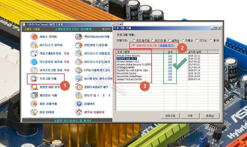Viewport: 247px width, 147px height.
Task: Open the 컴퓨터 사용시간 체크 clock icon
Action: click(79, 87)
